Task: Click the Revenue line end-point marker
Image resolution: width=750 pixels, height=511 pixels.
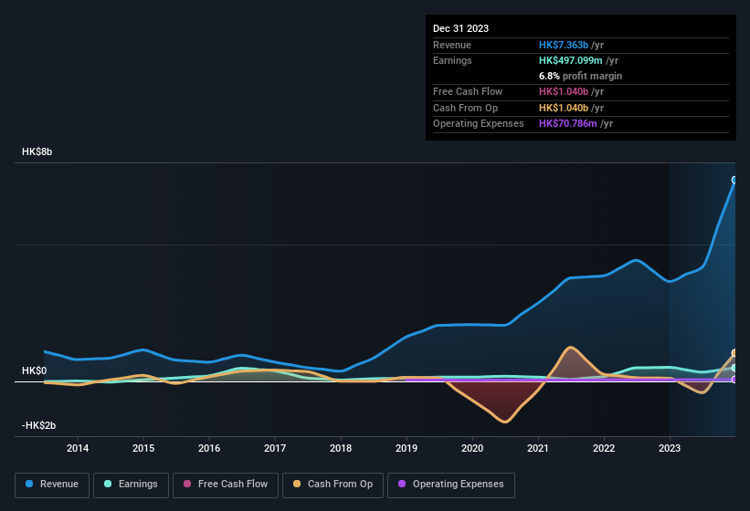Action: tap(734, 180)
